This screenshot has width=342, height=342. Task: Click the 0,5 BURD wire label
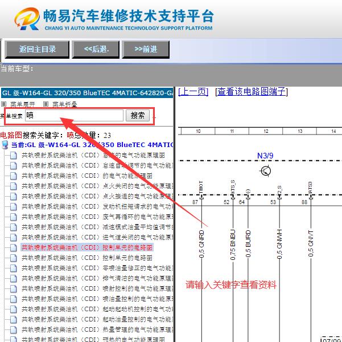point(248,244)
